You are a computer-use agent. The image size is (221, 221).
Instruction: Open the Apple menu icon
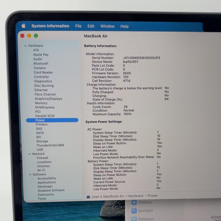[x=23, y=26]
